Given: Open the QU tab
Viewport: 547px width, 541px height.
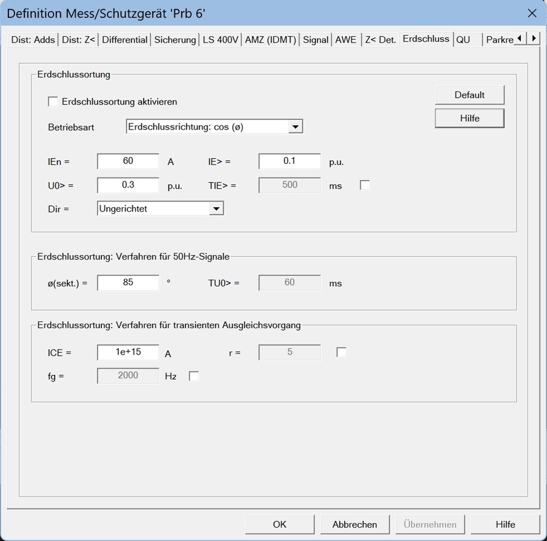Looking at the screenshot, I should [463, 40].
